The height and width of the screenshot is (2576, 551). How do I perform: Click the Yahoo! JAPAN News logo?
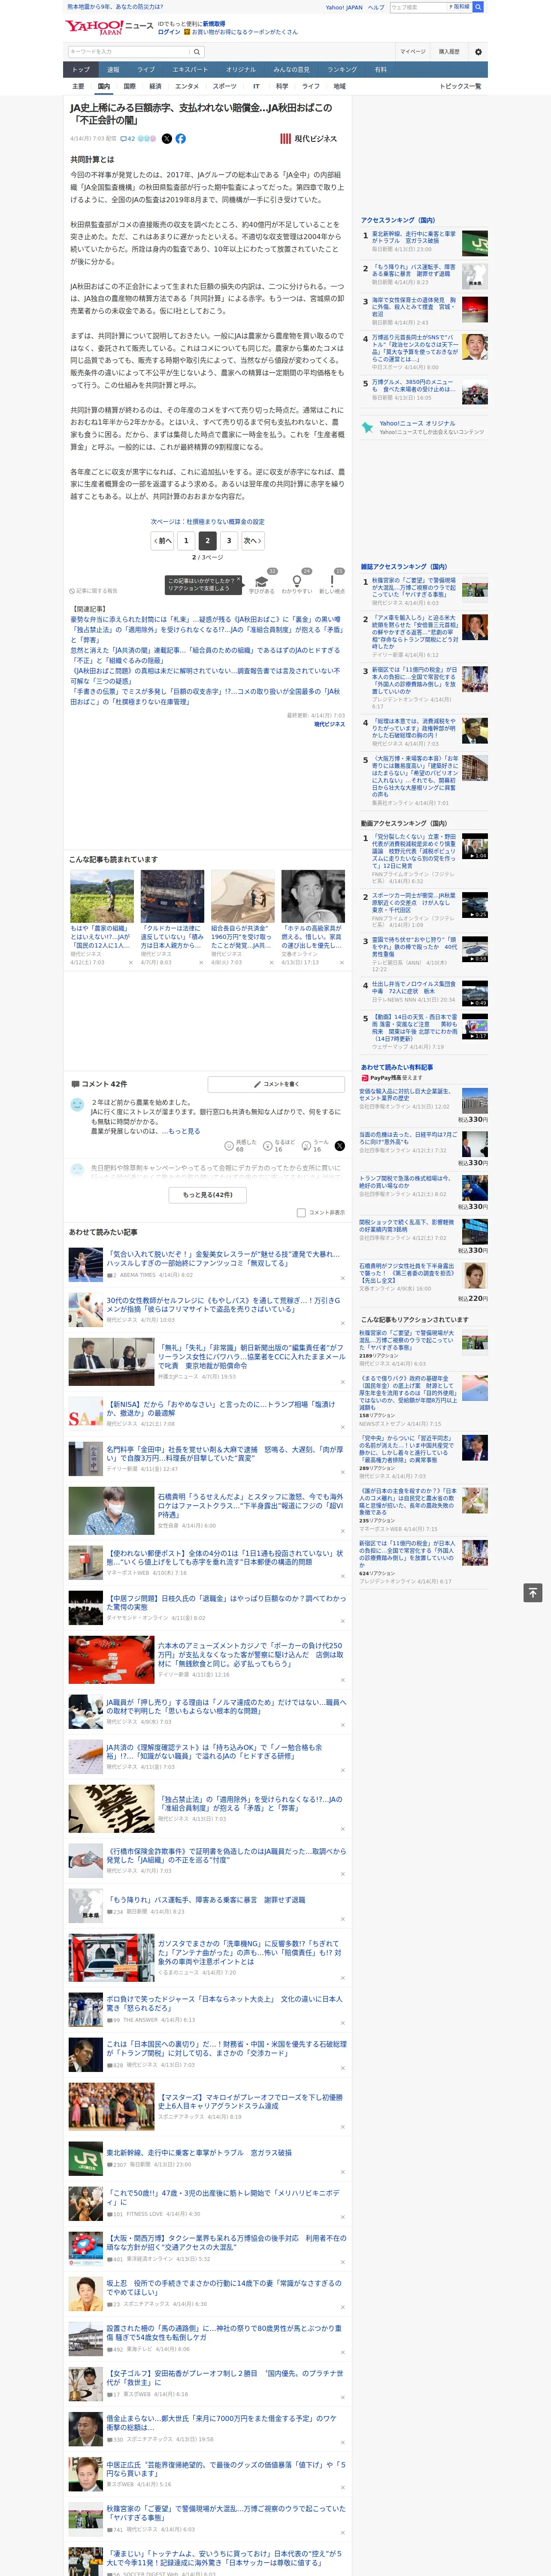pyautogui.click(x=109, y=27)
